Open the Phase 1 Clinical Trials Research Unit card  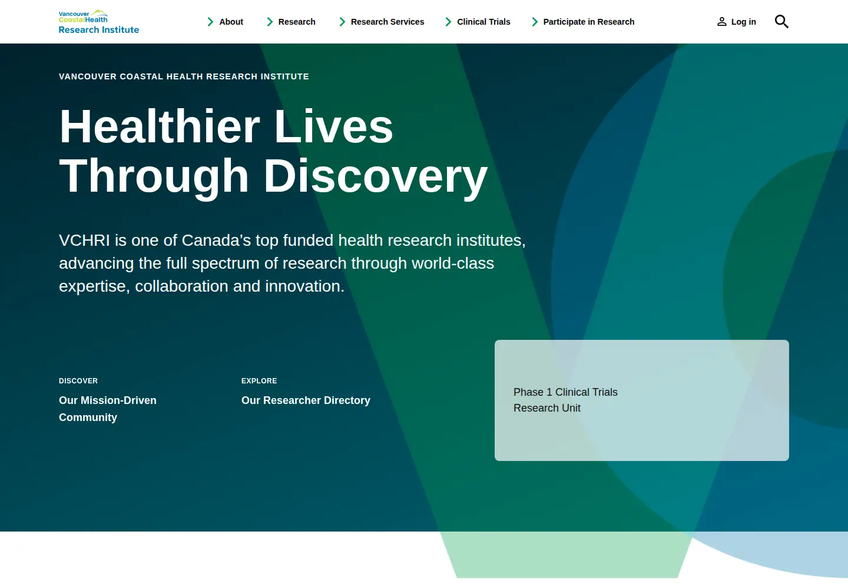point(642,400)
